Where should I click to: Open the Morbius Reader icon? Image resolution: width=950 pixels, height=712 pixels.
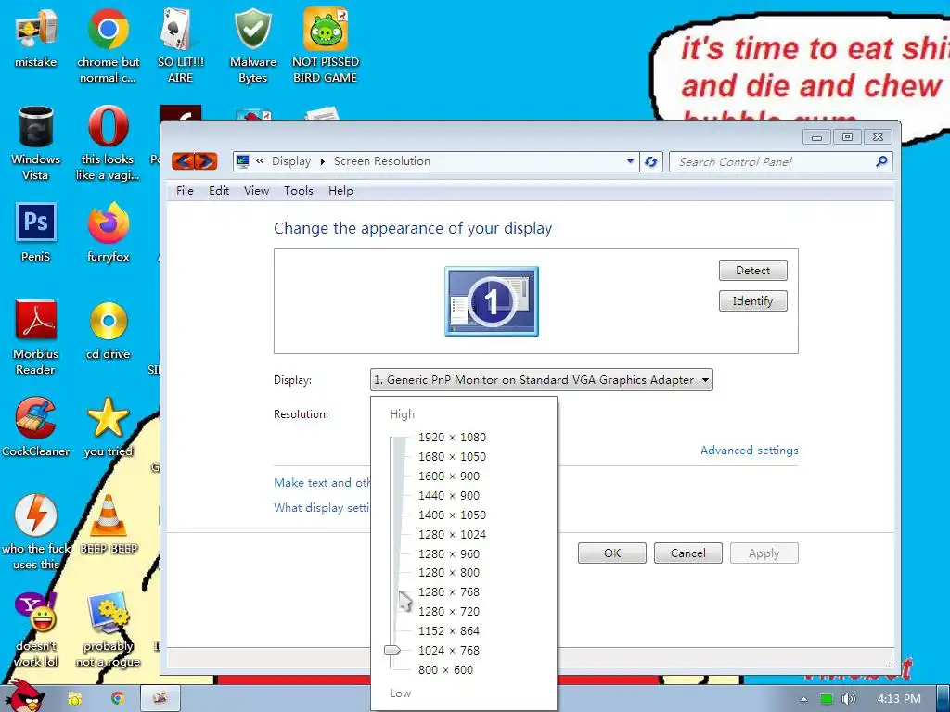(x=36, y=337)
